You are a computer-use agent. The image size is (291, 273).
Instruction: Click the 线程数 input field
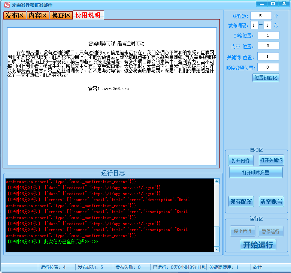click(x=261, y=16)
